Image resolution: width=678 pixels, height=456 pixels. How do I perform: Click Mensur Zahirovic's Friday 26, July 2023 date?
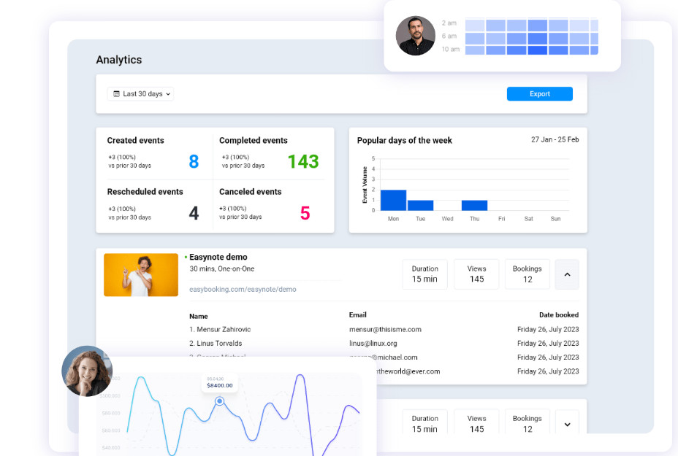[x=548, y=330]
